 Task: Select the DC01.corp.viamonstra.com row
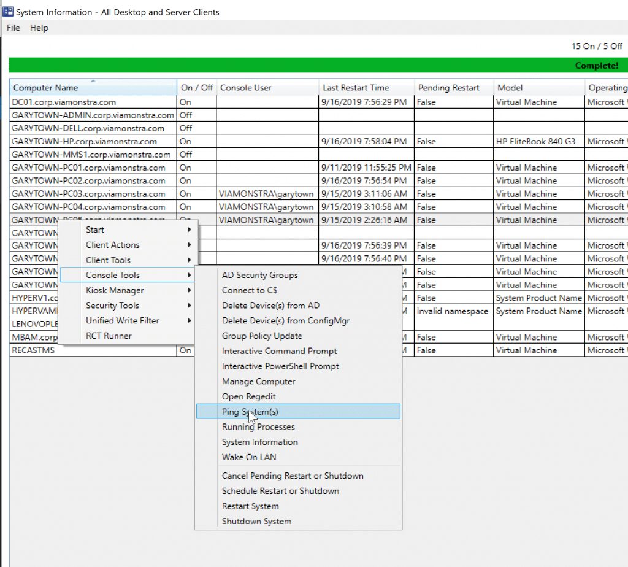[x=64, y=102]
